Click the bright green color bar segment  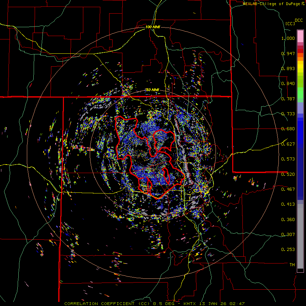[x=300, y=93]
